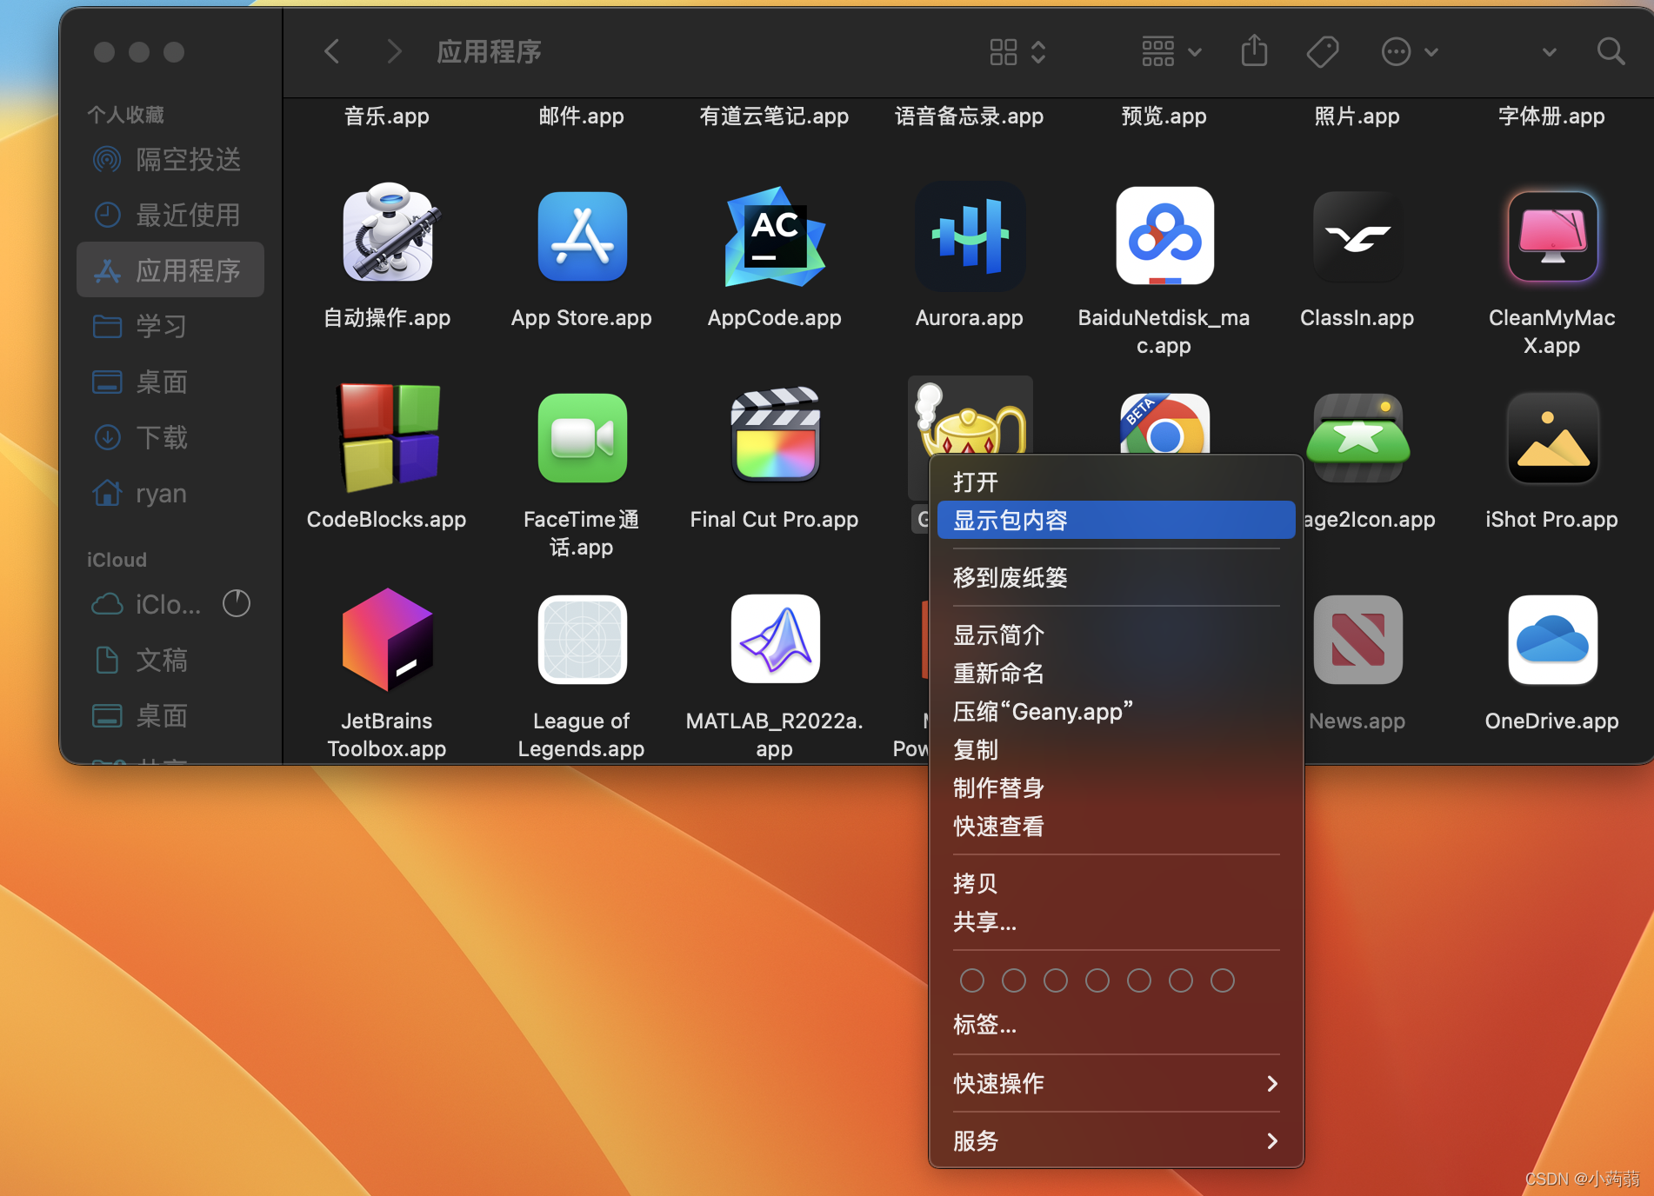
Task: Click the share button in the toolbar
Action: (1253, 51)
